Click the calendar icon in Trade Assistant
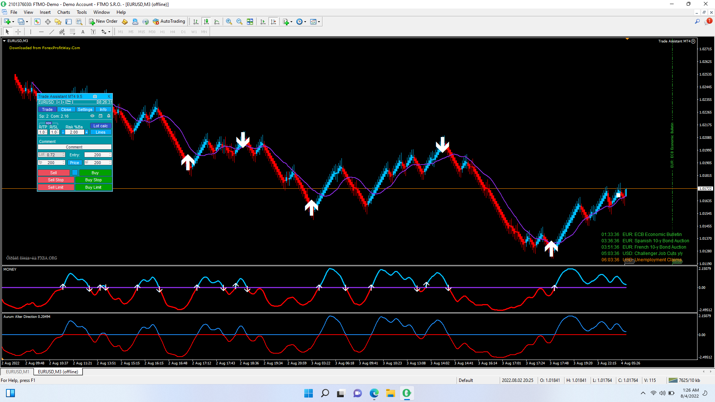715x402 pixels. coord(101,116)
